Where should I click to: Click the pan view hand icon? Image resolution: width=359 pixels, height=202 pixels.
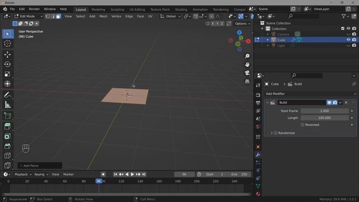click(247, 65)
